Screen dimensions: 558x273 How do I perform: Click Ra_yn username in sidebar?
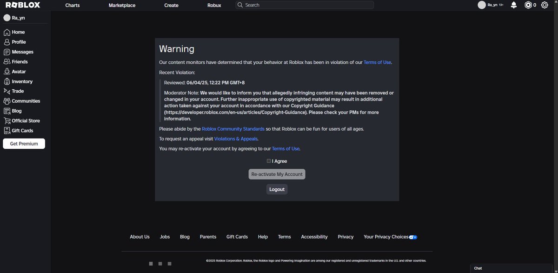coord(18,18)
